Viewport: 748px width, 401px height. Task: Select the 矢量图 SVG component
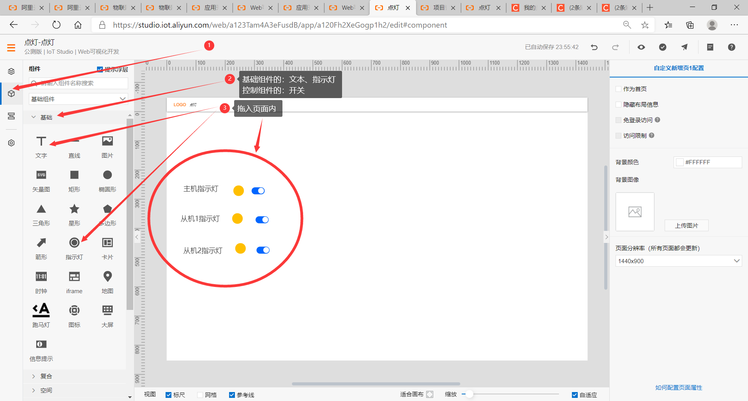pyautogui.click(x=41, y=181)
